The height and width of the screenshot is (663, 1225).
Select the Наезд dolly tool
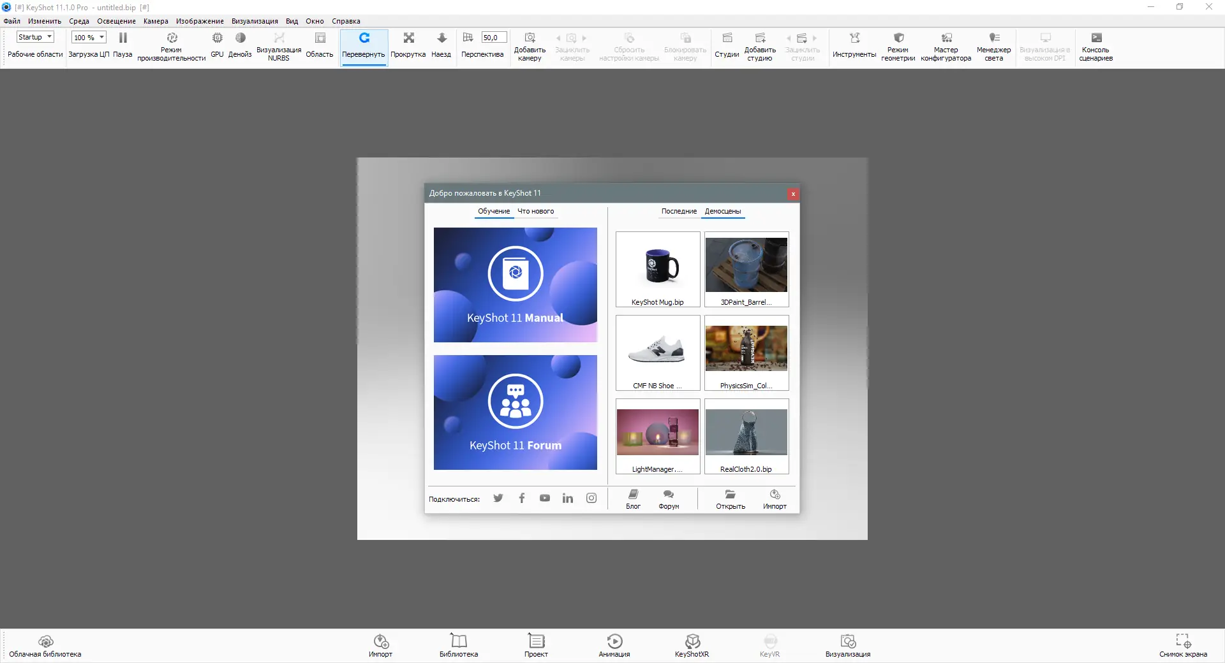coord(441,46)
